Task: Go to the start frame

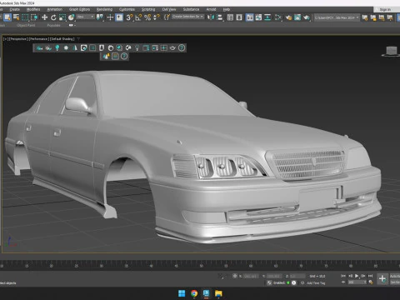Action: (x=343, y=276)
